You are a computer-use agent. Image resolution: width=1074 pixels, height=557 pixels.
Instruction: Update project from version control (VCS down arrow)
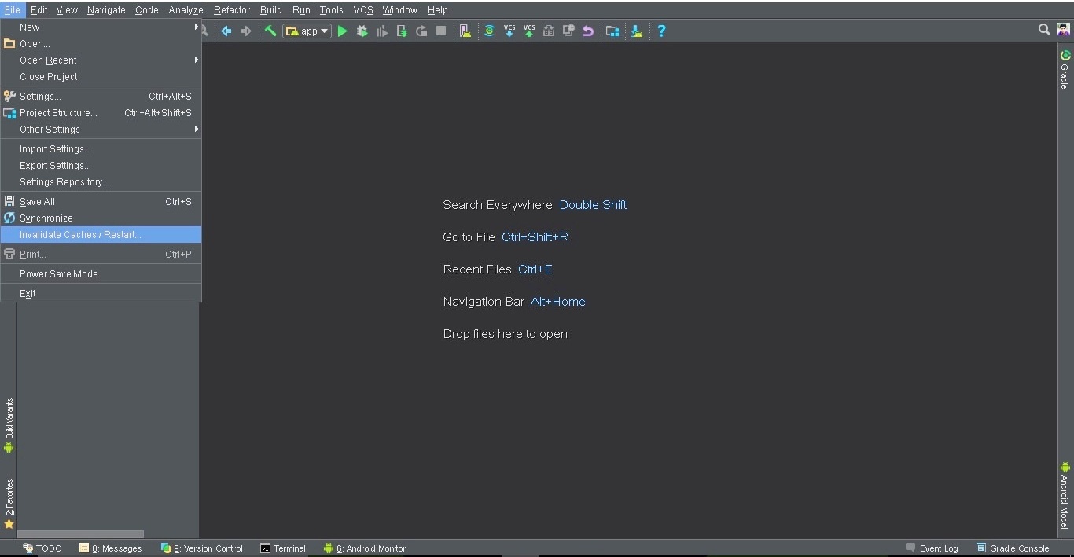click(509, 31)
